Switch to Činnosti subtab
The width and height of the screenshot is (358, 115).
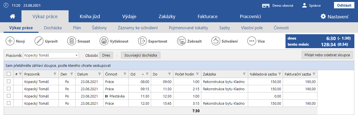coord(281,28)
